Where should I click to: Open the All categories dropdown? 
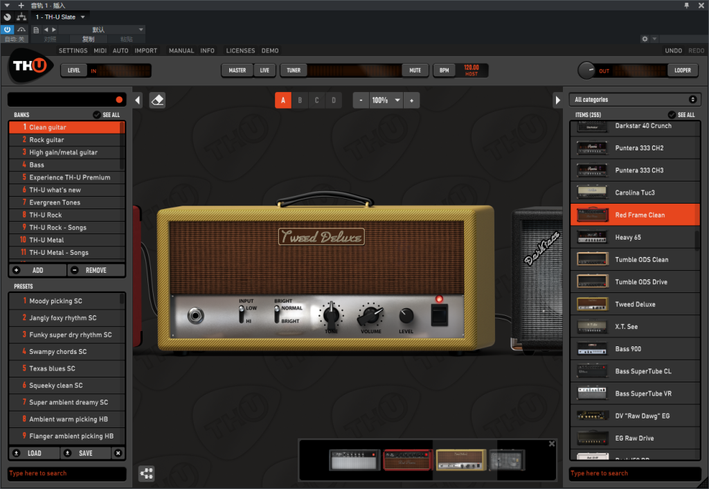click(x=635, y=100)
